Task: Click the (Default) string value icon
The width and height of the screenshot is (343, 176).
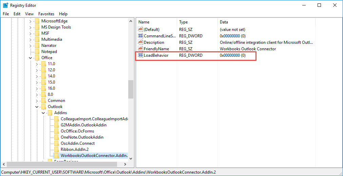Action: [x=140, y=30]
